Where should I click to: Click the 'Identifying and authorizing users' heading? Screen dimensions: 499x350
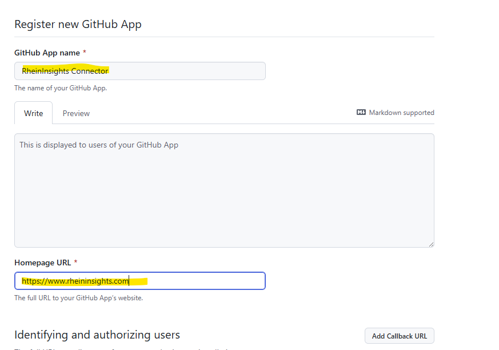pyautogui.click(x=97, y=335)
